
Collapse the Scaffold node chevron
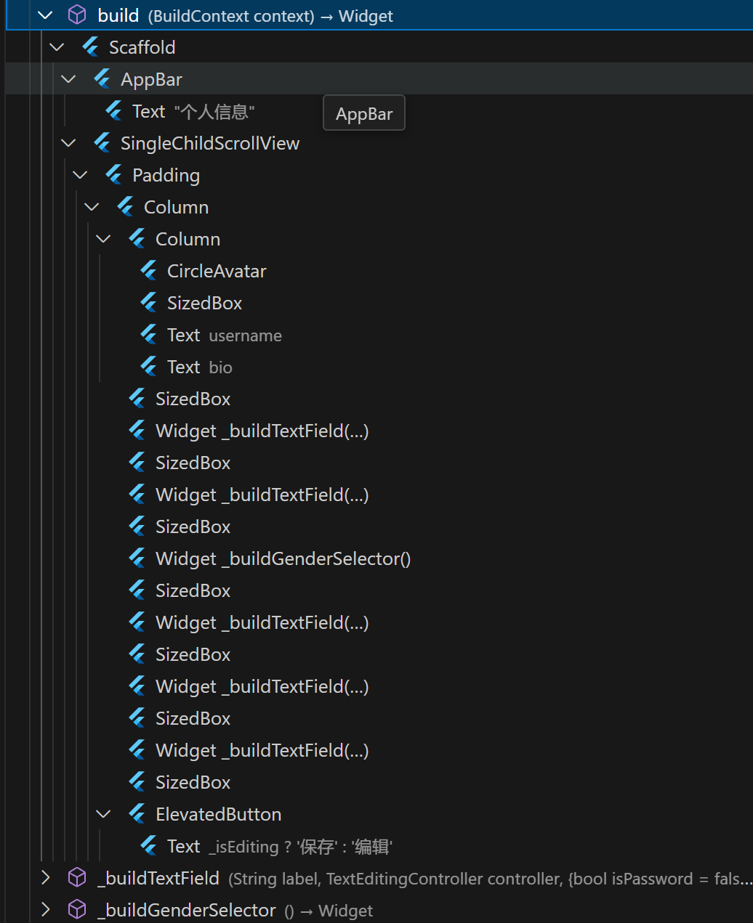pos(57,47)
